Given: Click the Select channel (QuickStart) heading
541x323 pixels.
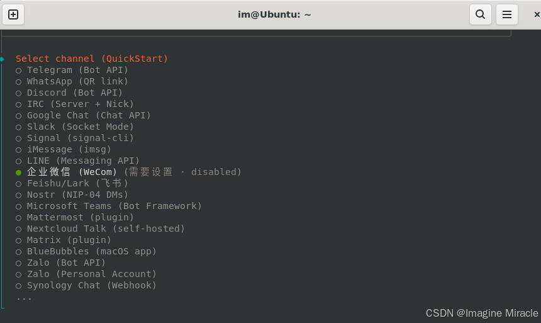Looking at the screenshot, I should click(x=92, y=59).
